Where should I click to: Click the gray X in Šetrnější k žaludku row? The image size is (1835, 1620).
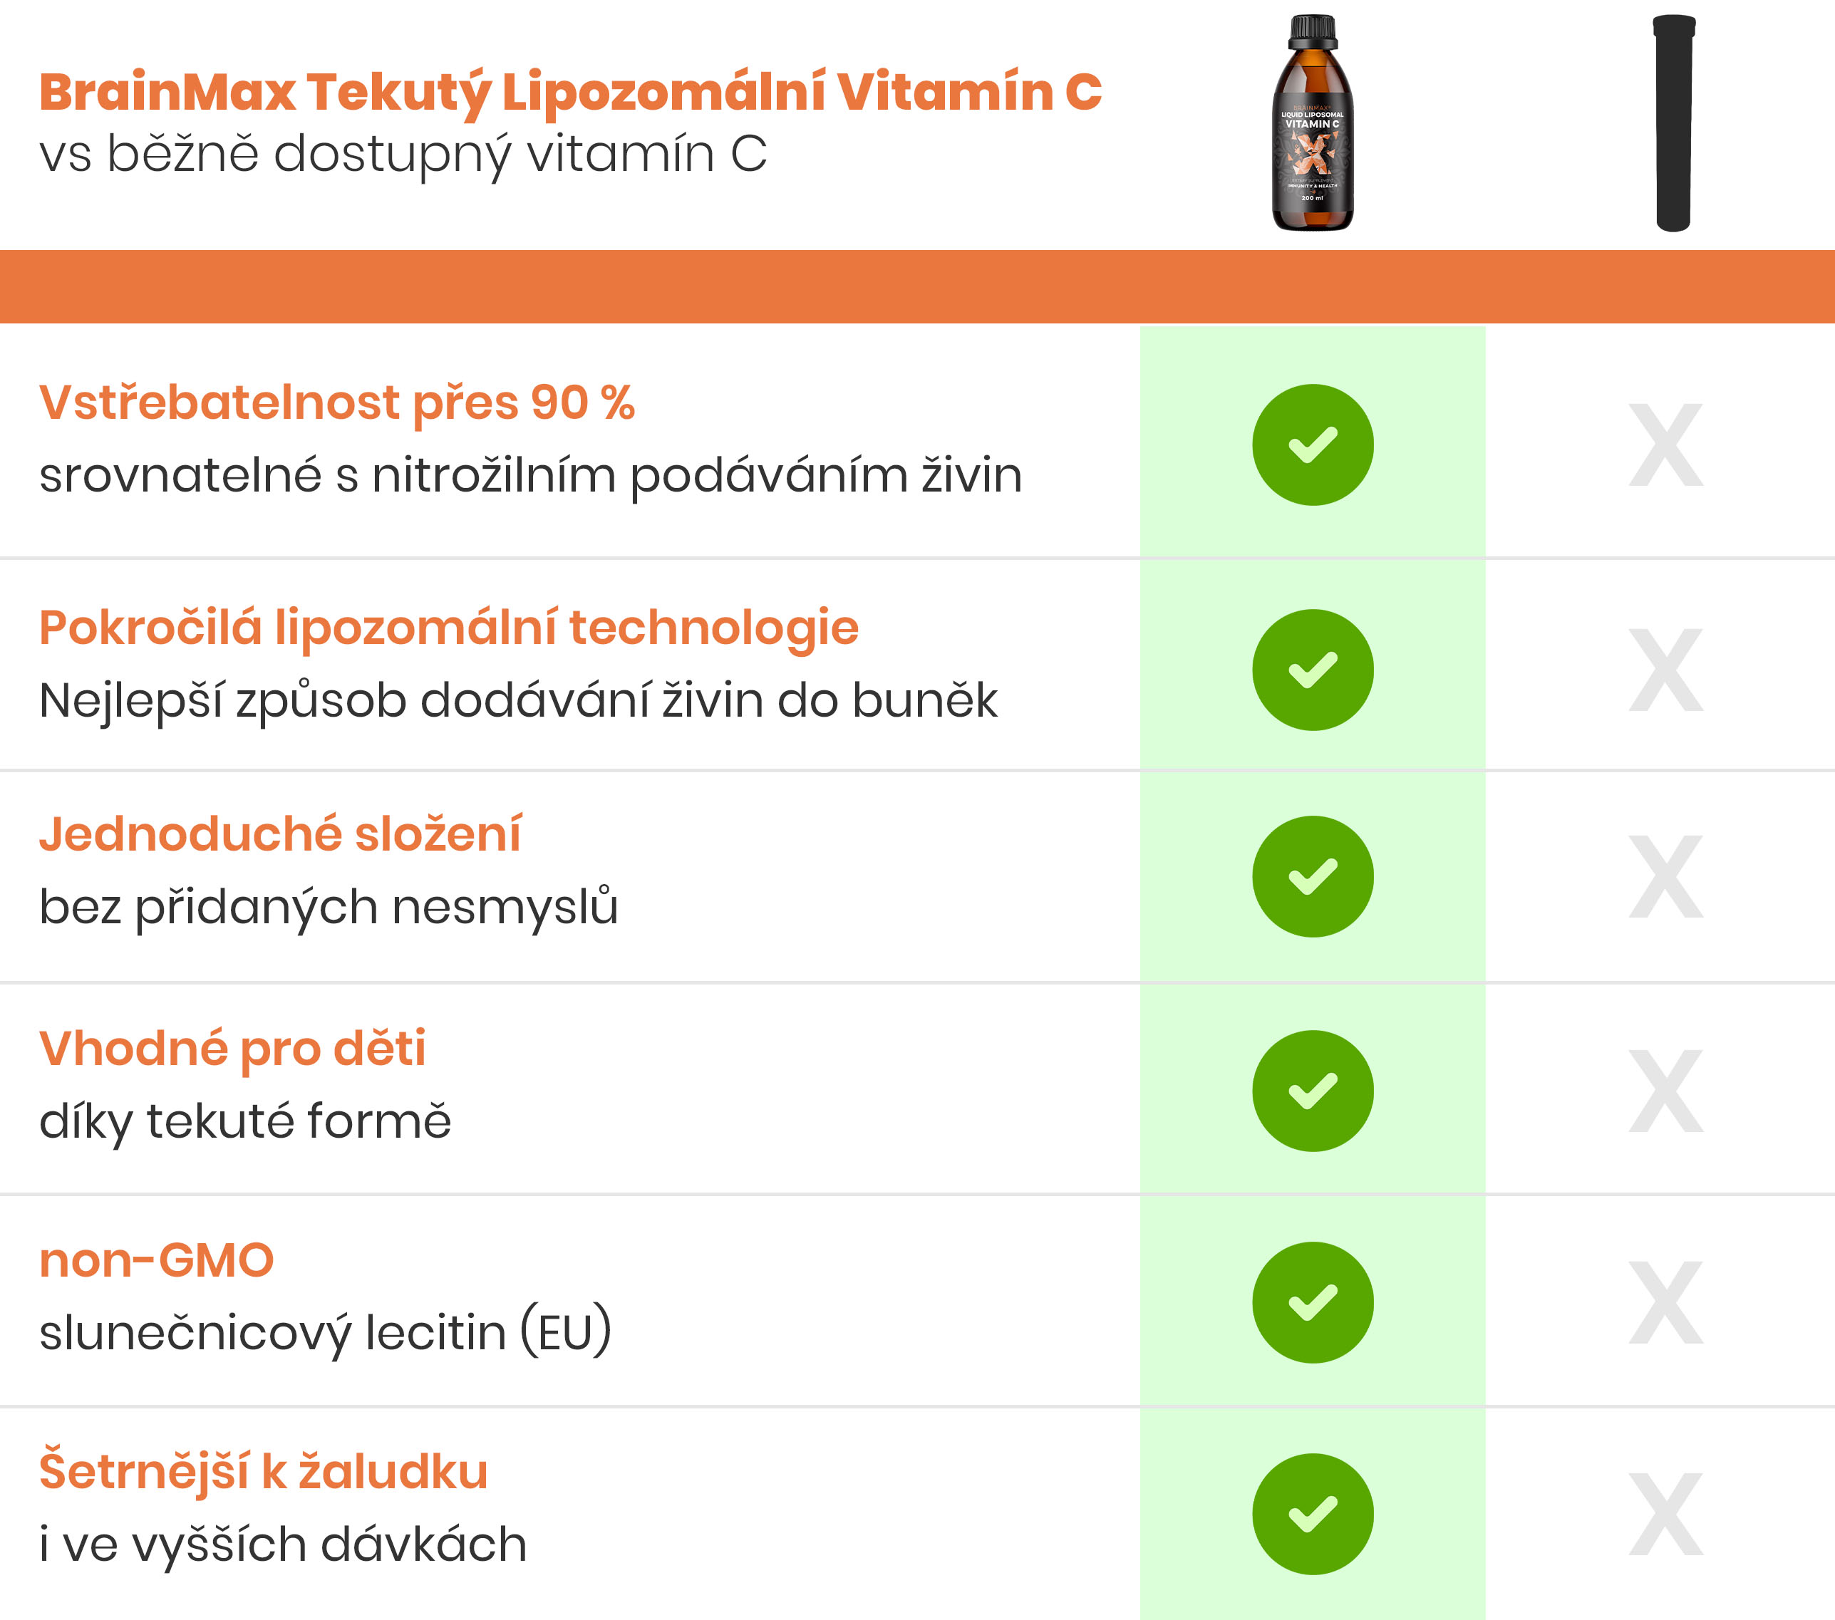pos(1665,1514)
